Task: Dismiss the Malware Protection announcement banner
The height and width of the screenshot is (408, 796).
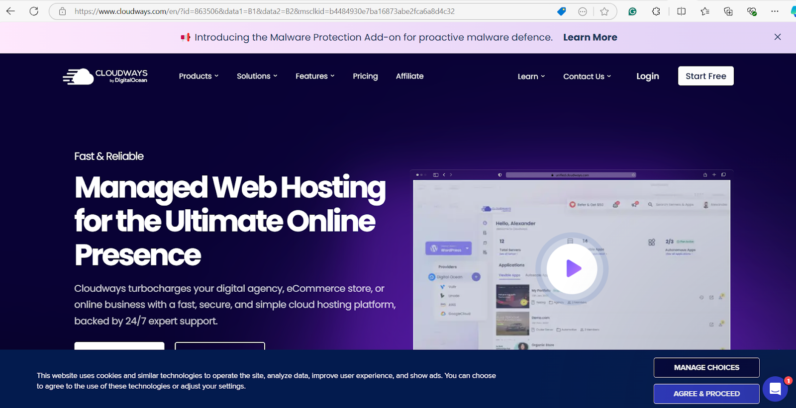Action: [778, 37]
